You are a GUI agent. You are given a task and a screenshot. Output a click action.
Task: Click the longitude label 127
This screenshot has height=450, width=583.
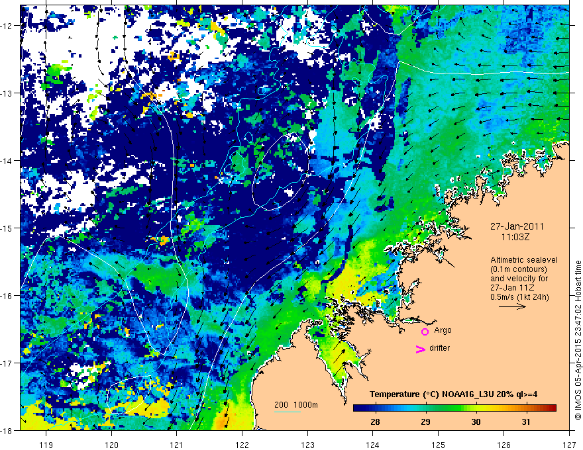pos(569,445)
